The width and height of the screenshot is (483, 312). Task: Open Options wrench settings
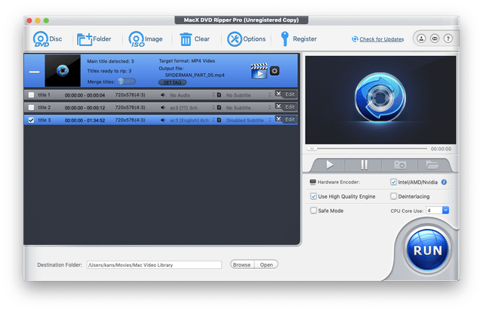247,39
